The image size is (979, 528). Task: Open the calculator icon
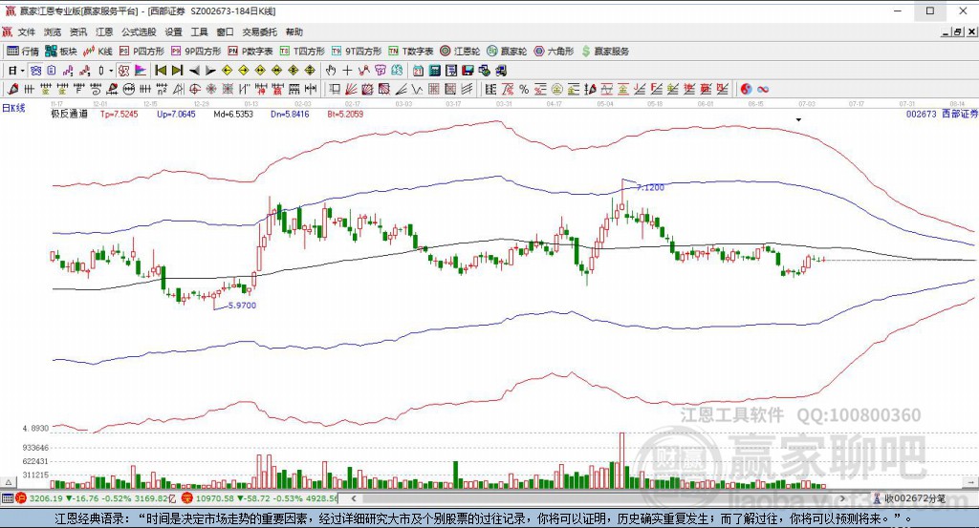(x=435, y=71)
